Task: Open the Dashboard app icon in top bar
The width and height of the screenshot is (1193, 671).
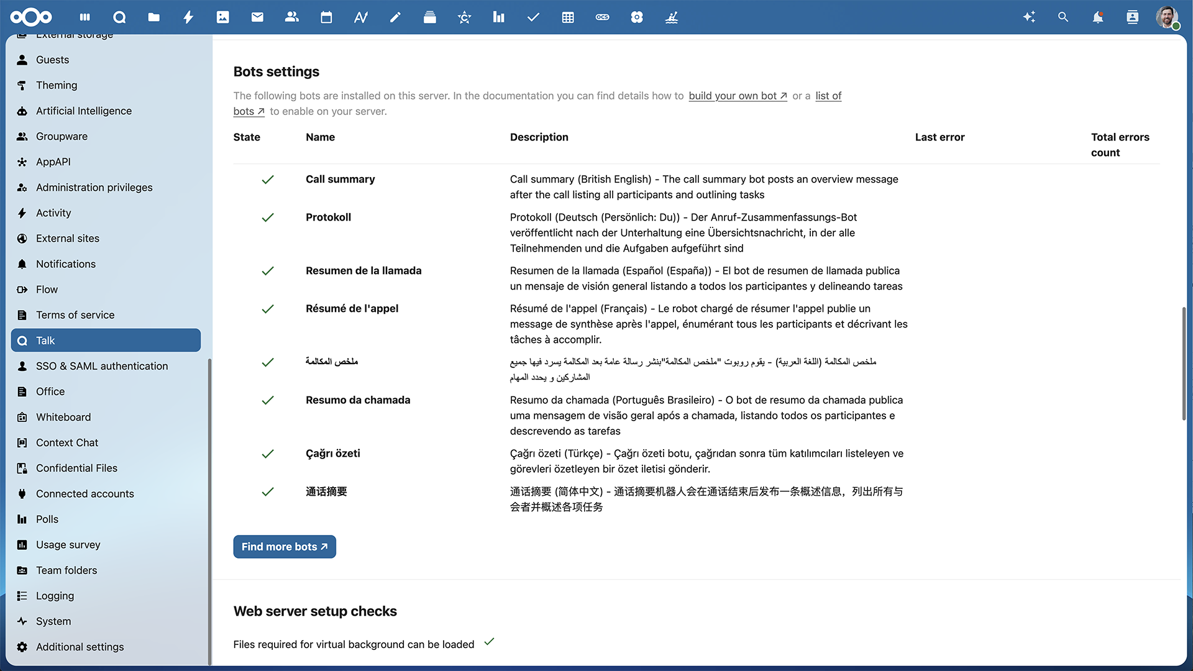Action: tap(85, 17)
